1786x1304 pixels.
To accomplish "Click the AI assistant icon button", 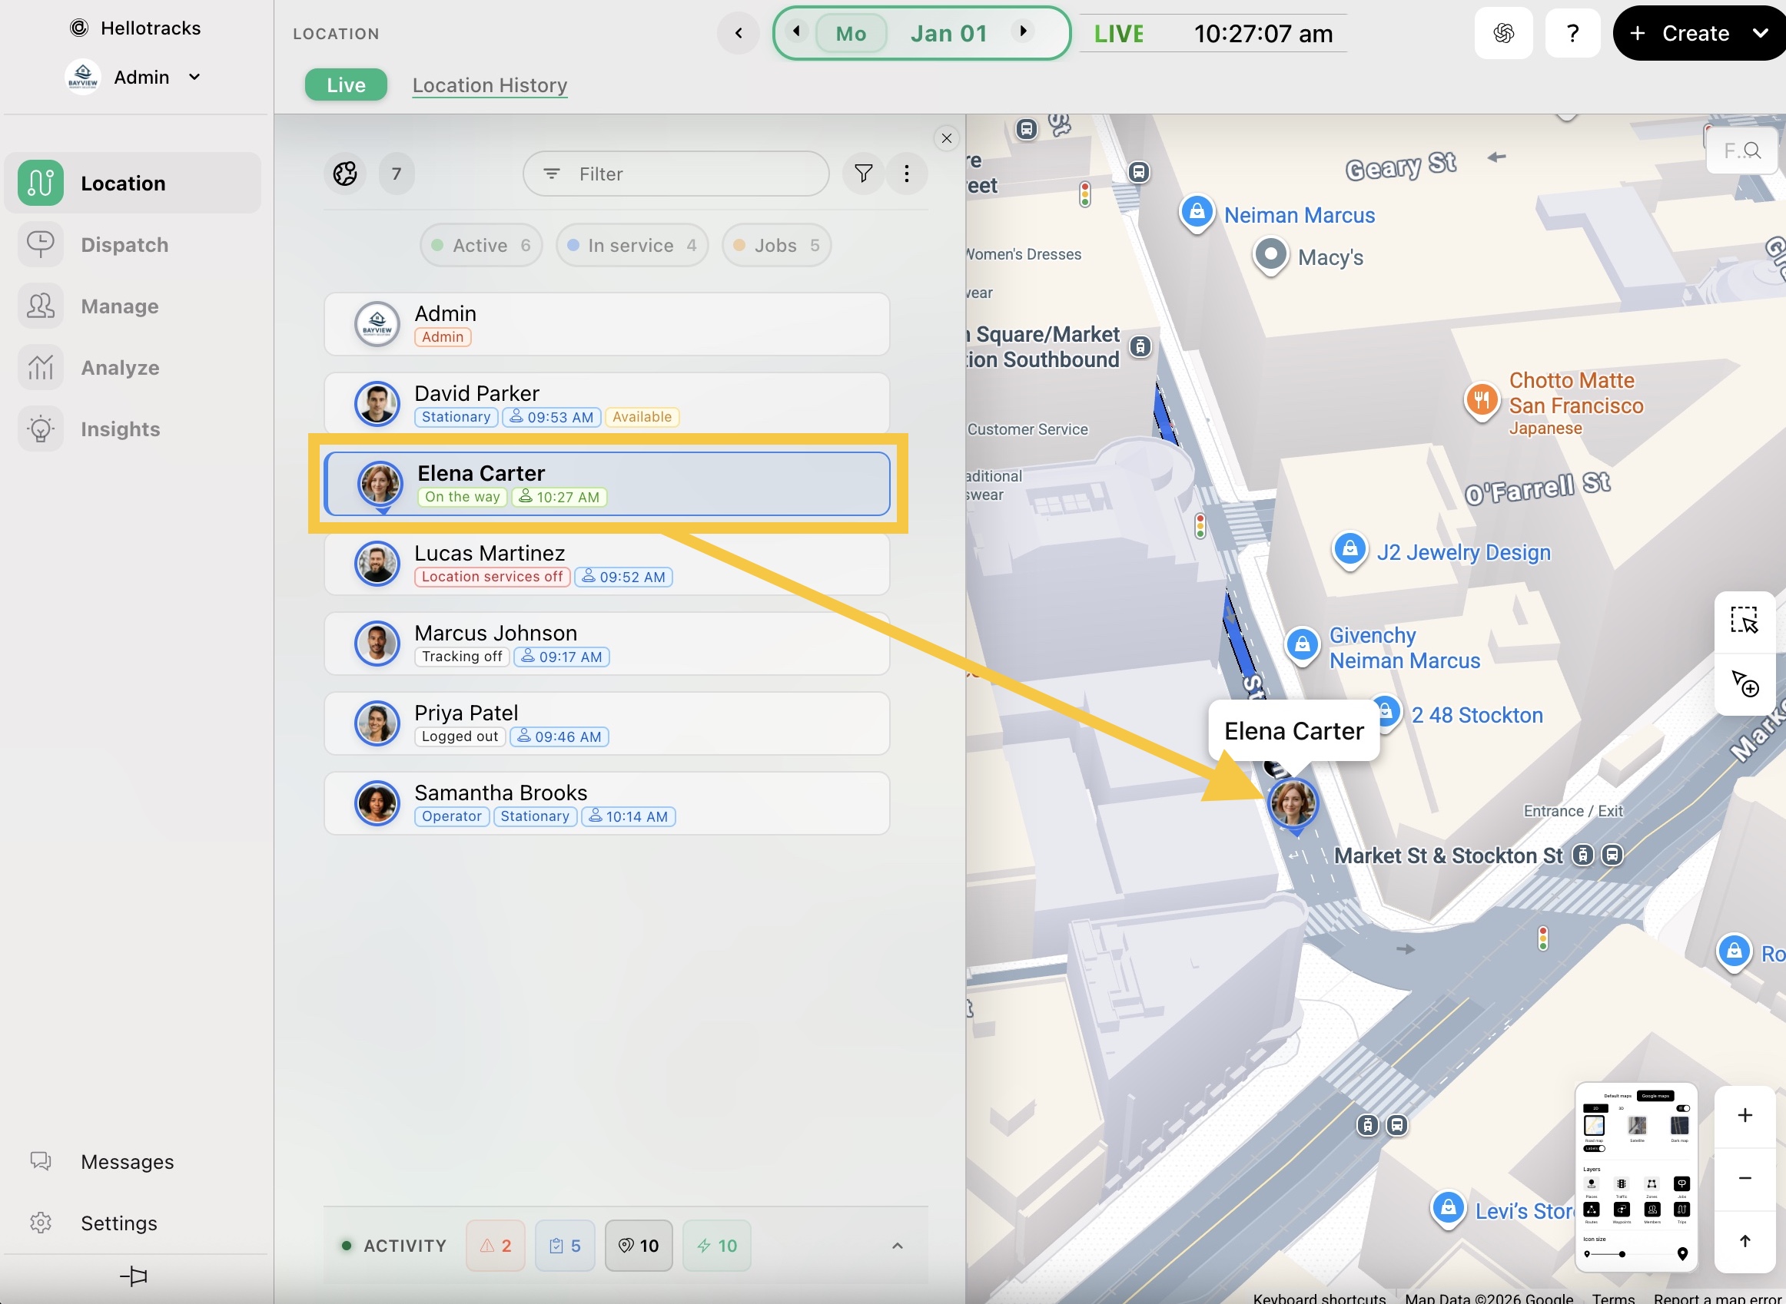I will (x=1502, y=33).
